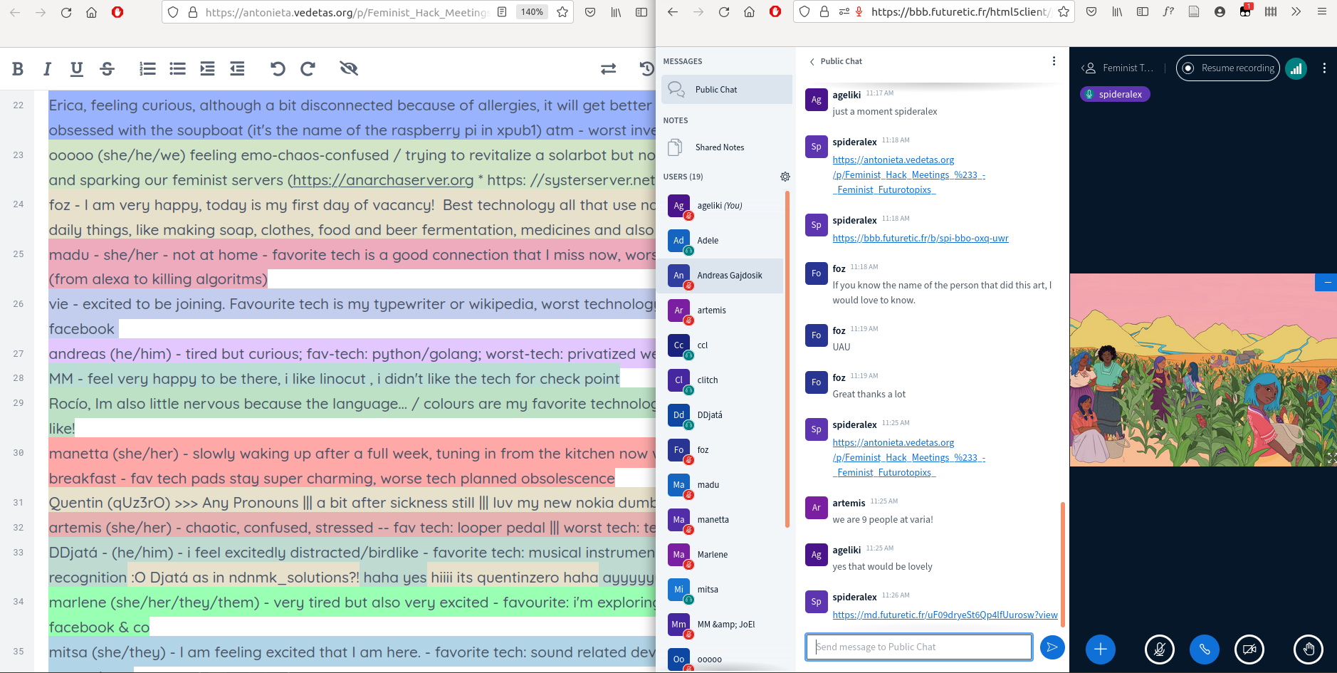
Task: Toggle strikethrough formatting in the pad
Action: point(107,69)
